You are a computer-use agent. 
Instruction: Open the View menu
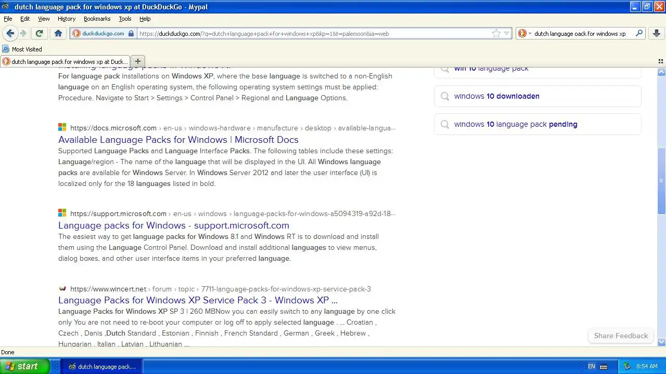click(x=44, y=19)
